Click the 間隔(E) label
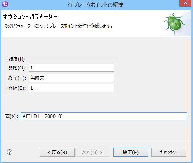The image size is (193, 163). (17, 88)
